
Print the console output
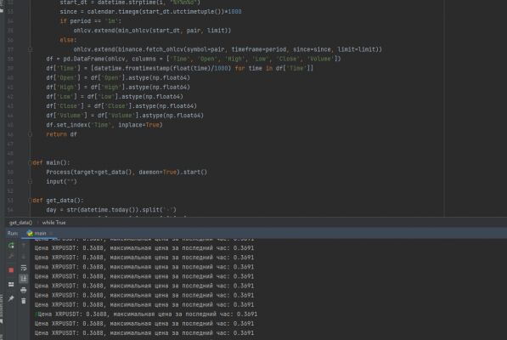tap(24, 290)
